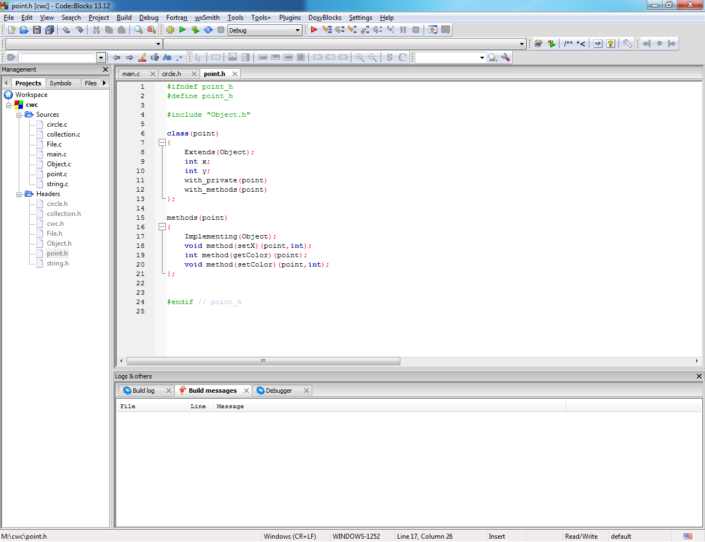Click the Open file folder icon
The image size is (705, 542).
point(24,30)
